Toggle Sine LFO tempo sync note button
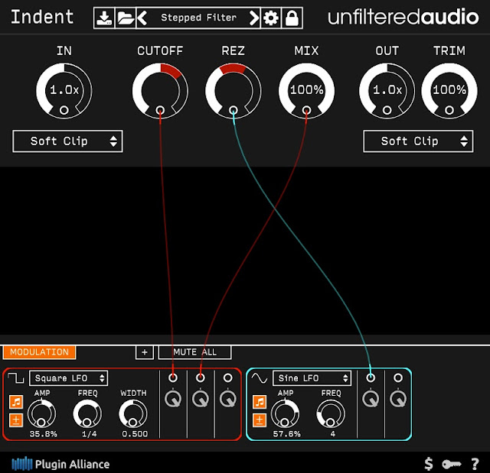The image size is (490, 473). [x=260, y=402]
